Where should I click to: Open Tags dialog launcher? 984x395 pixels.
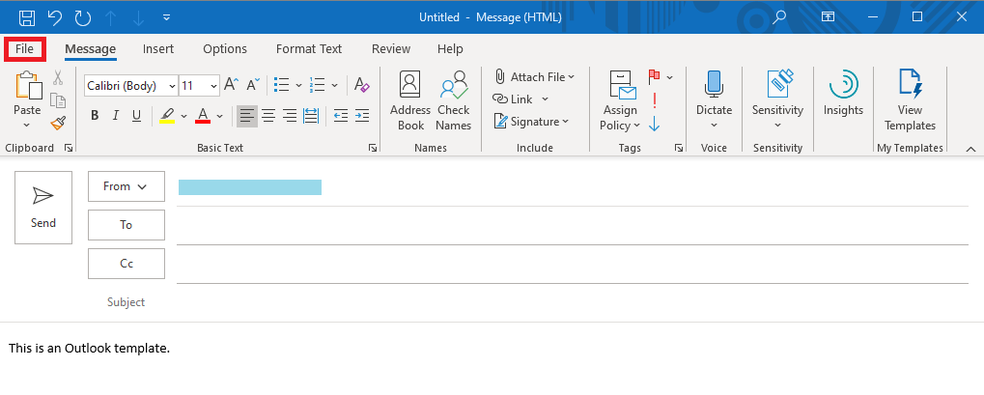click(x=679, y=148)
